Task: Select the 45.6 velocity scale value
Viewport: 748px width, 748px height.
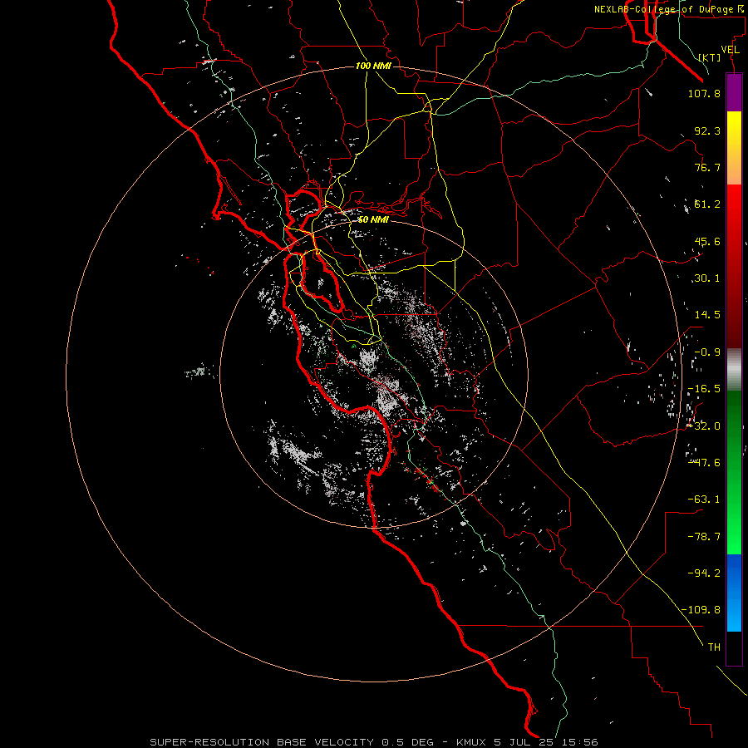Action: point(707,241)
